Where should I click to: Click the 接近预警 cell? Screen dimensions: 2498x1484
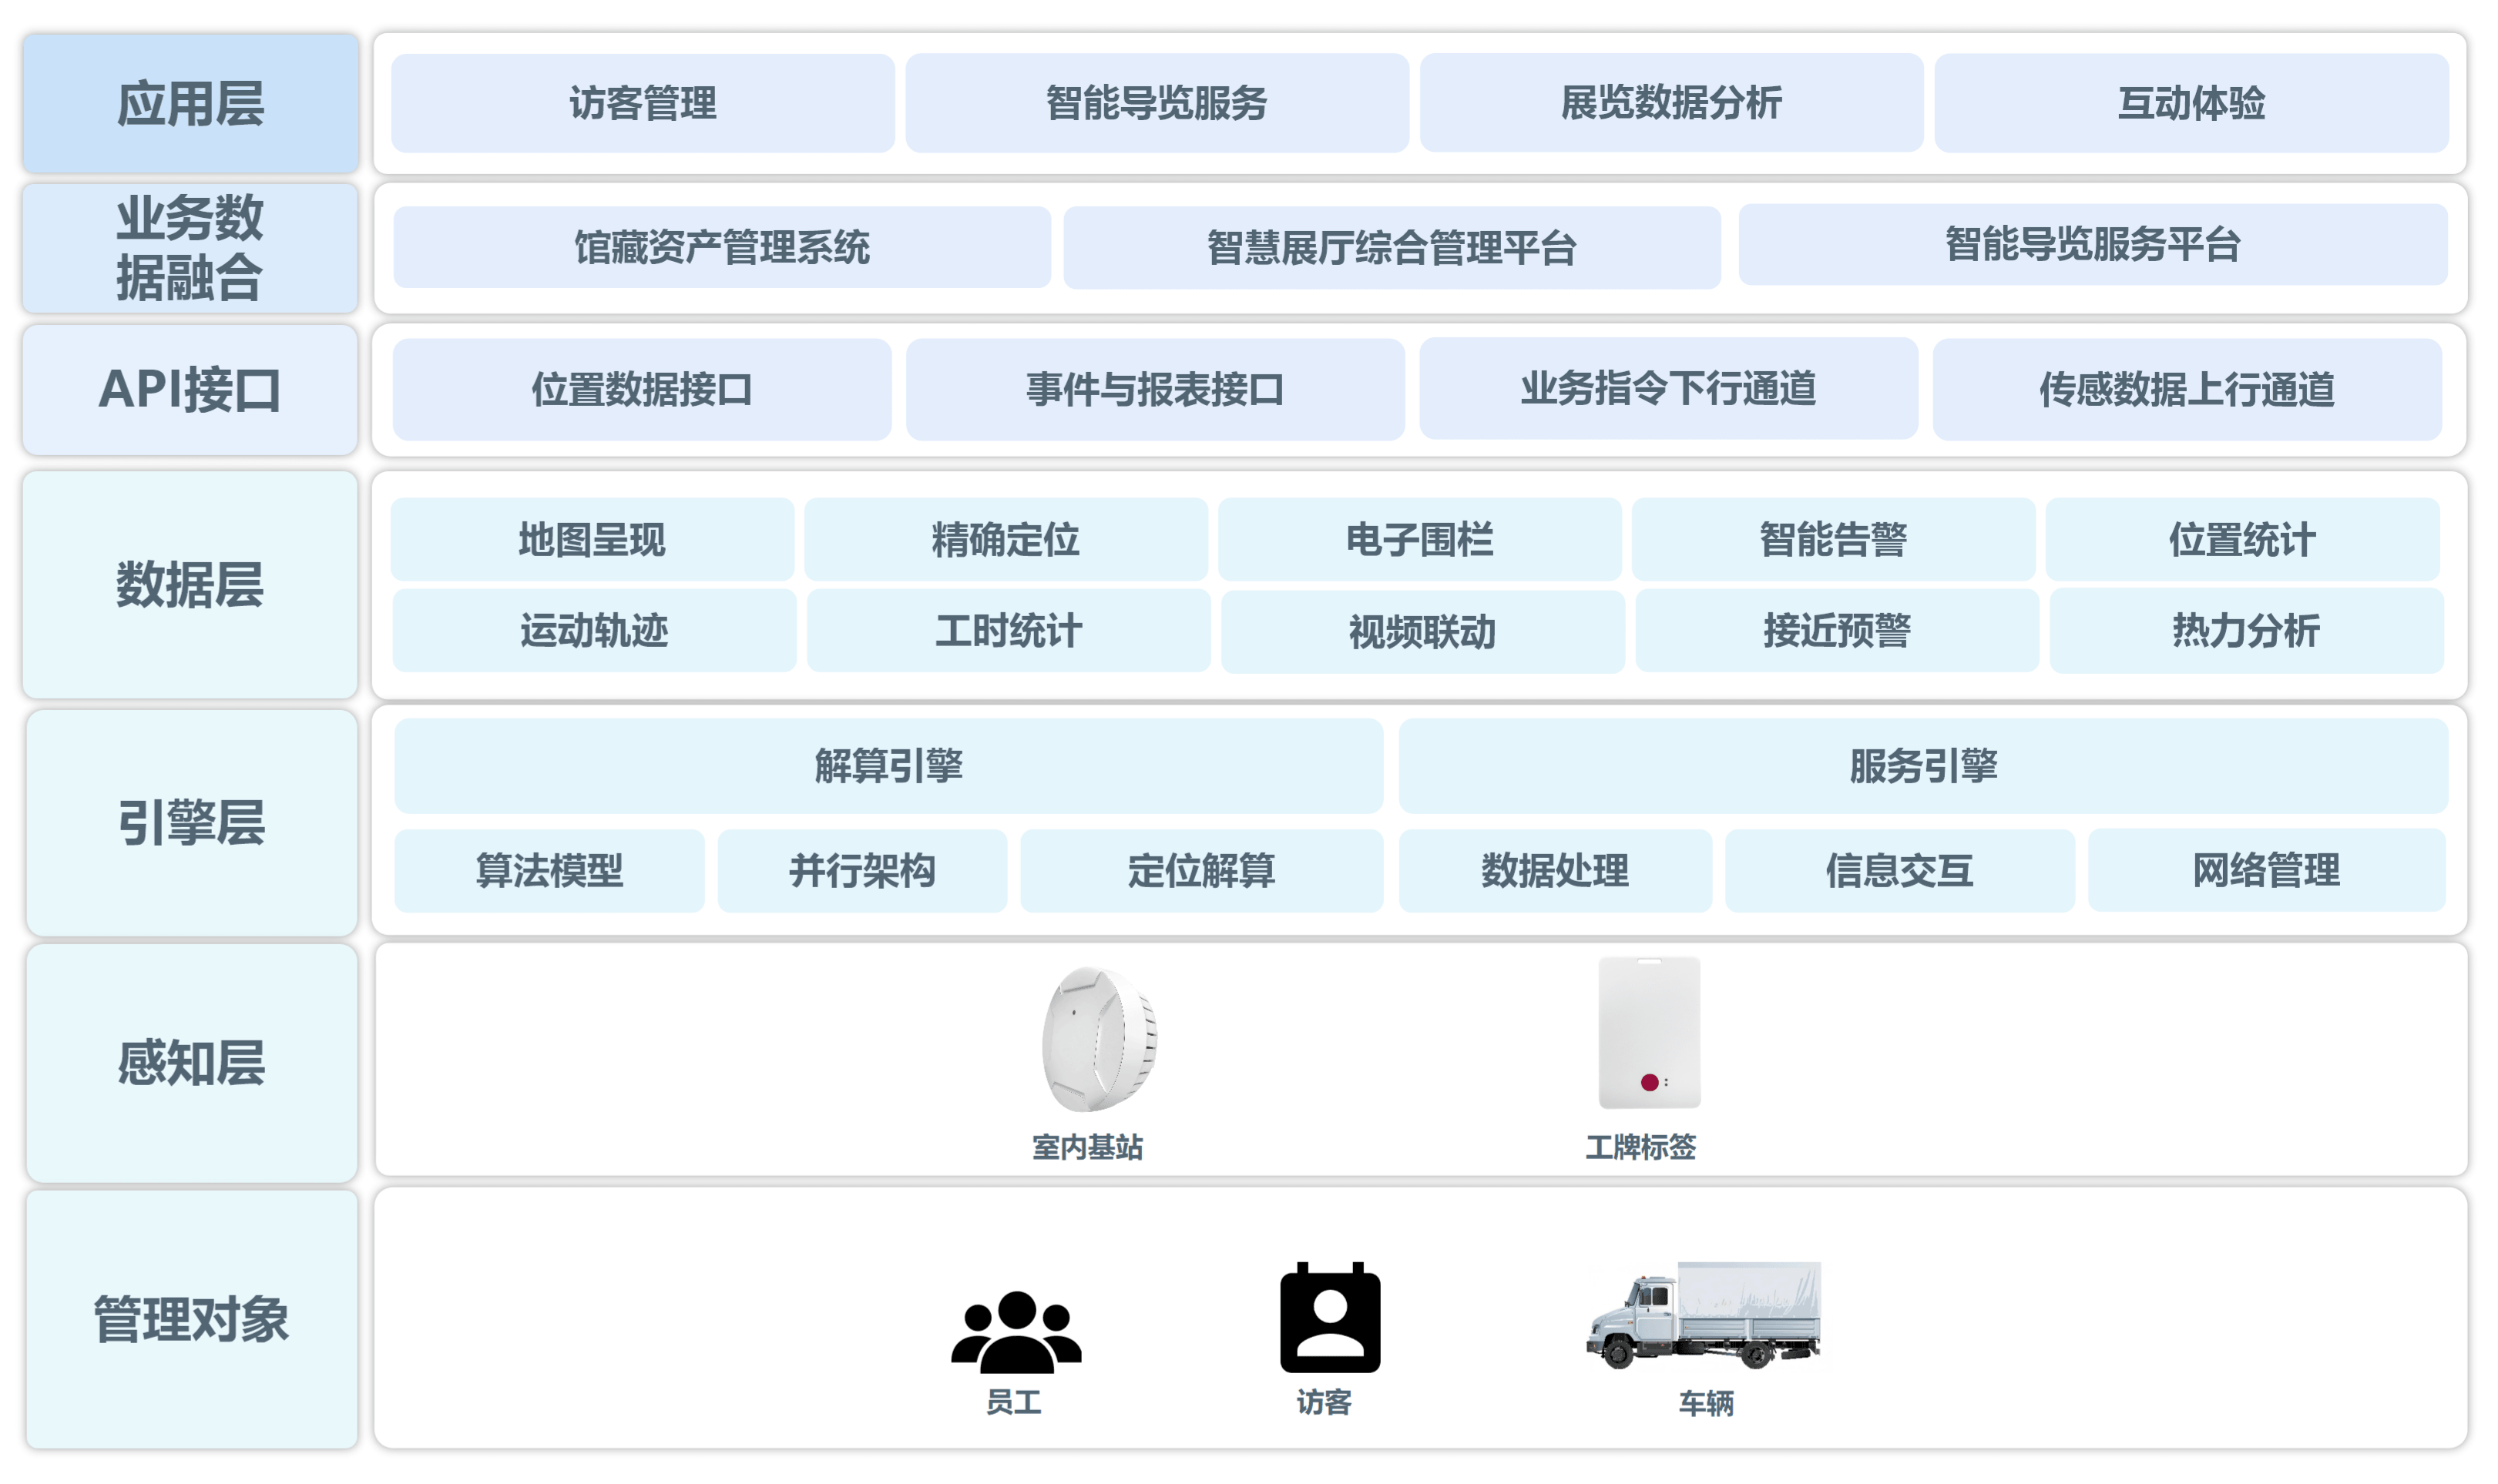(1837, 630)
